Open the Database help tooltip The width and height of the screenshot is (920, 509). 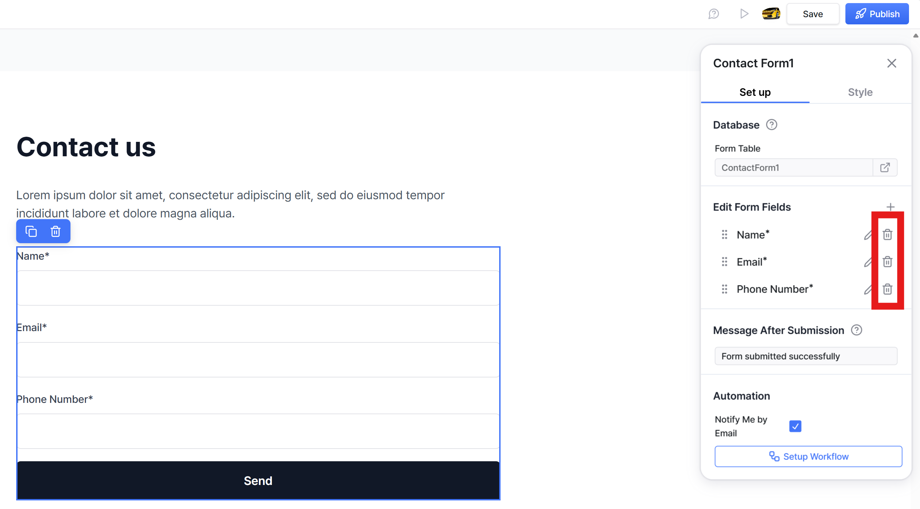click(x=771, y=125)
